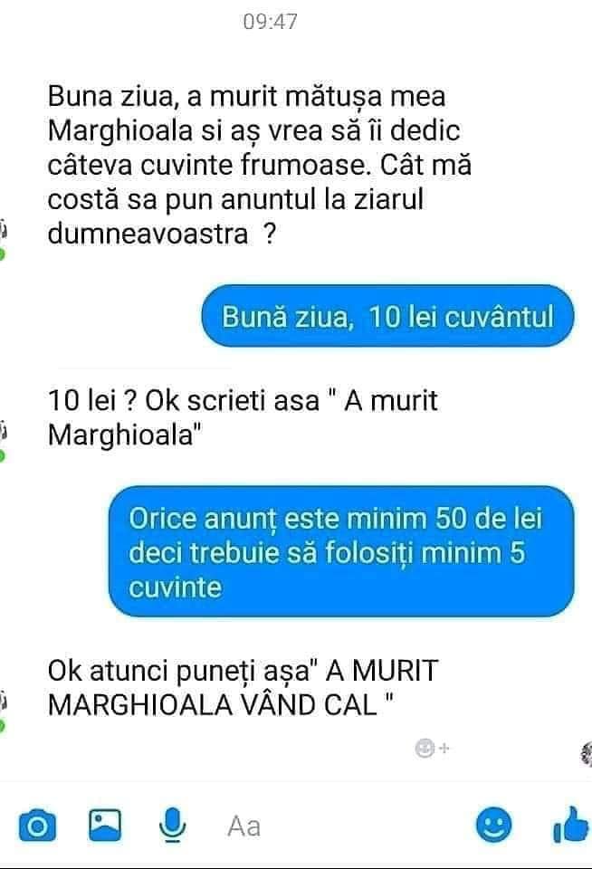Open sender avatar beside last message

pyautogui.click(x=3, y=702)
